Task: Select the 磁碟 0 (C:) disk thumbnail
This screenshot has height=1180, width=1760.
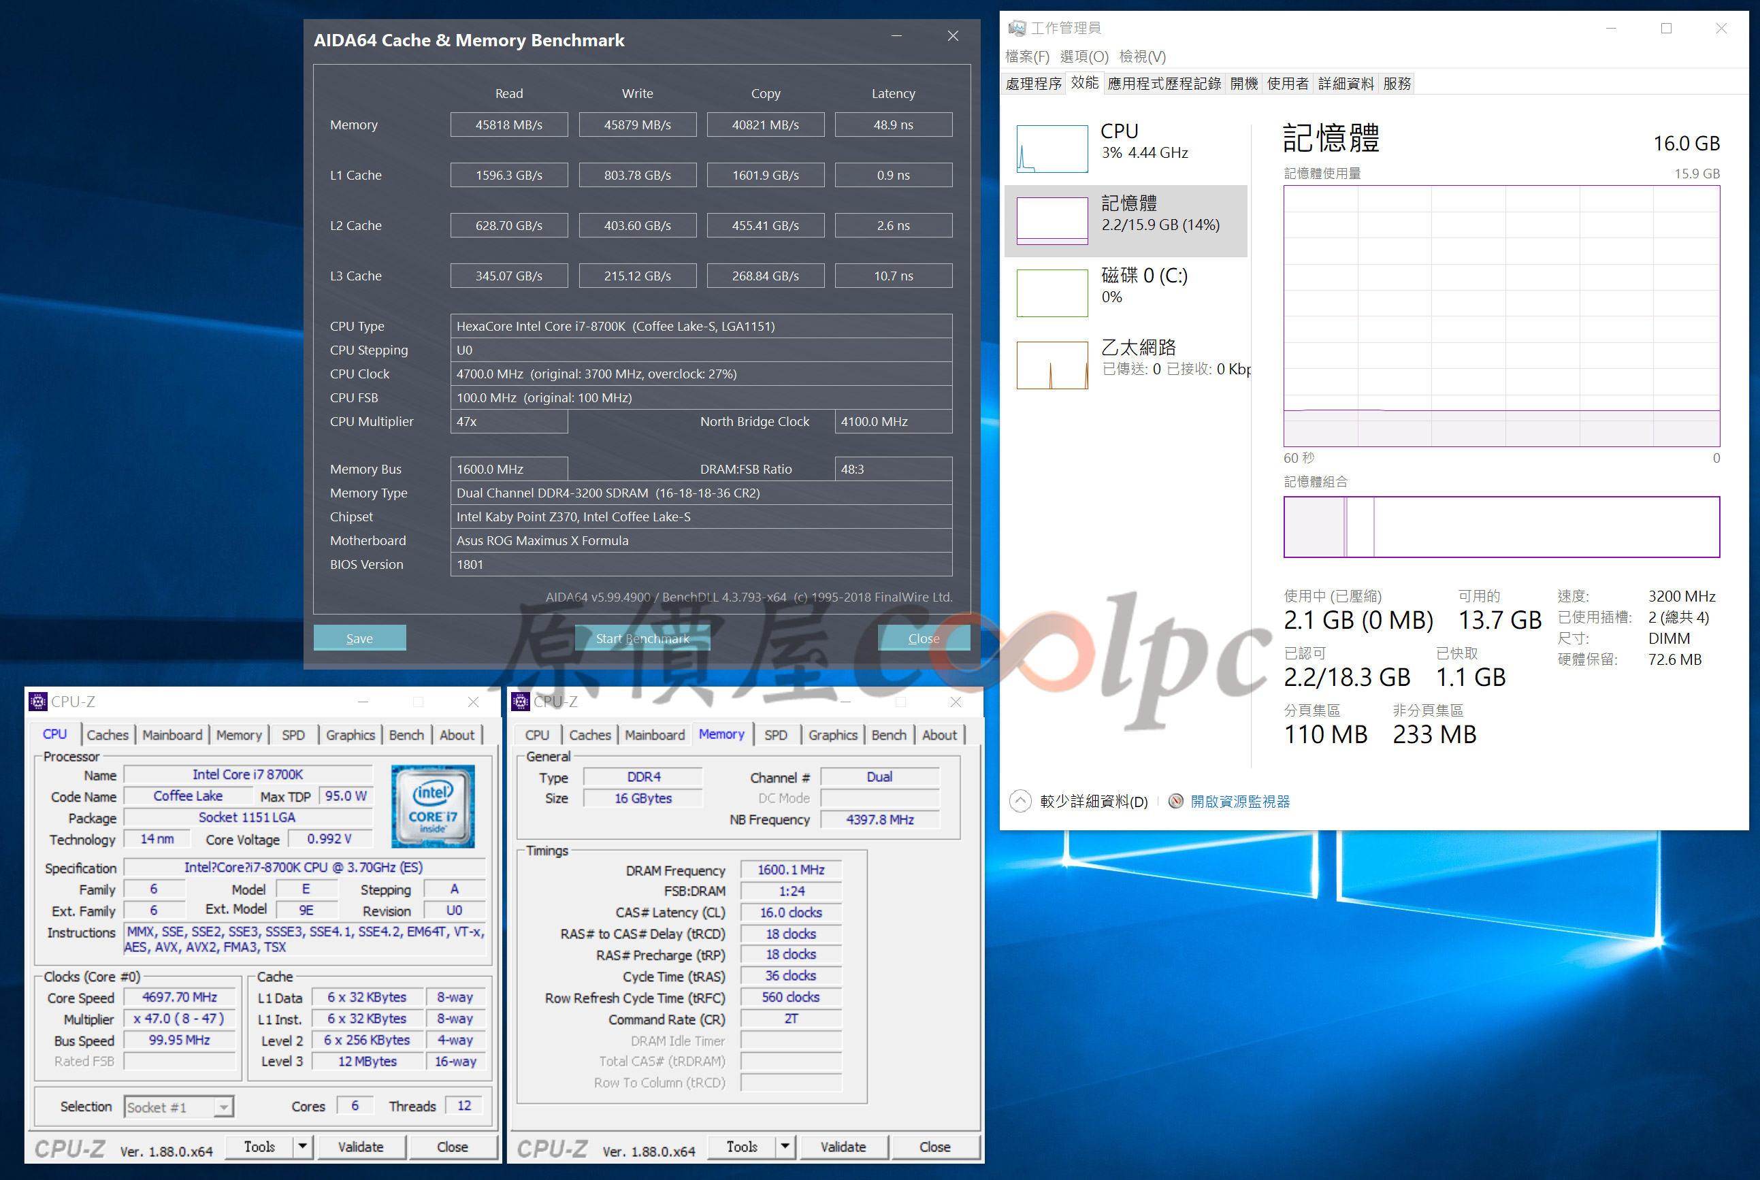Action: coord(1052,293)
